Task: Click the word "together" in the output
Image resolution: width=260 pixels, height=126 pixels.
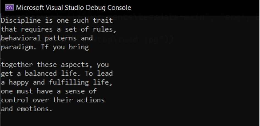Action: [17, 65]
